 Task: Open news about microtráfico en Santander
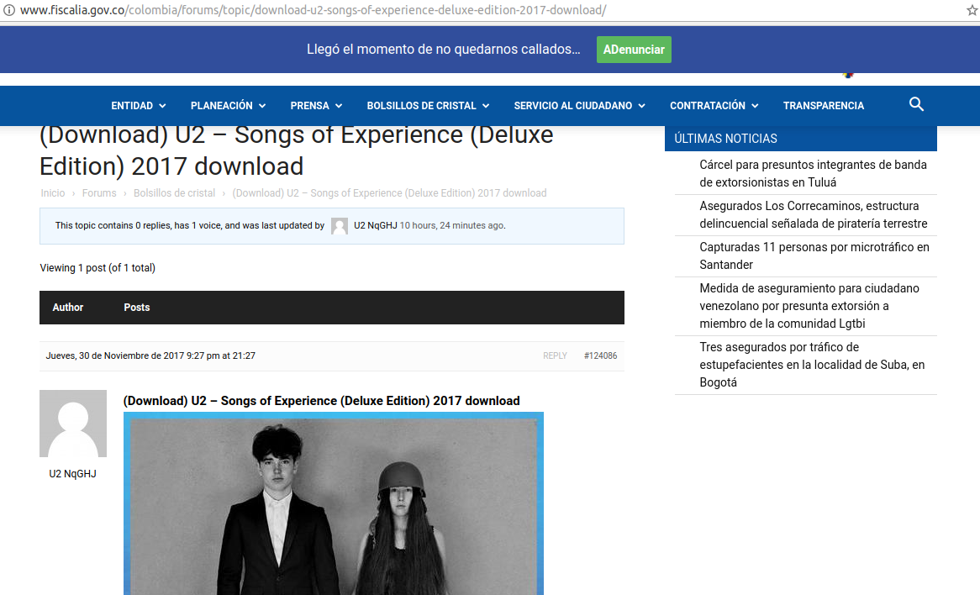click(x=814, y=255)
